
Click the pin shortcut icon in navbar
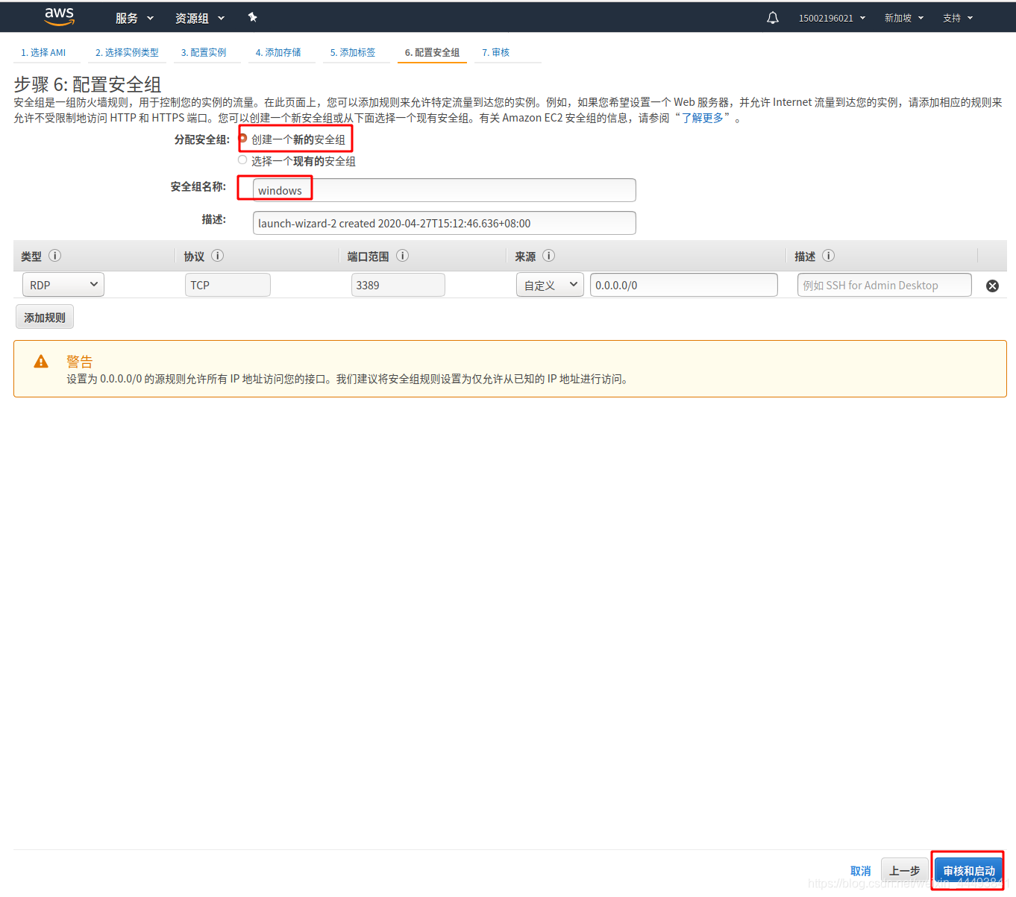point(252,17)
